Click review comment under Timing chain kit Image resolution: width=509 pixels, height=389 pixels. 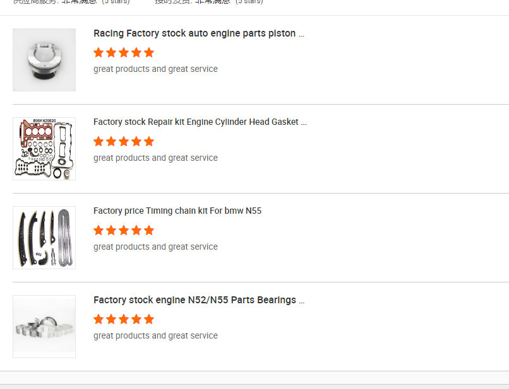click(155, 247)
